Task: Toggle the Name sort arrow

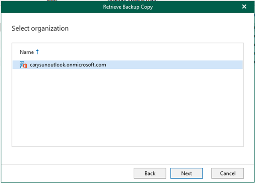Action: [37, 52]
